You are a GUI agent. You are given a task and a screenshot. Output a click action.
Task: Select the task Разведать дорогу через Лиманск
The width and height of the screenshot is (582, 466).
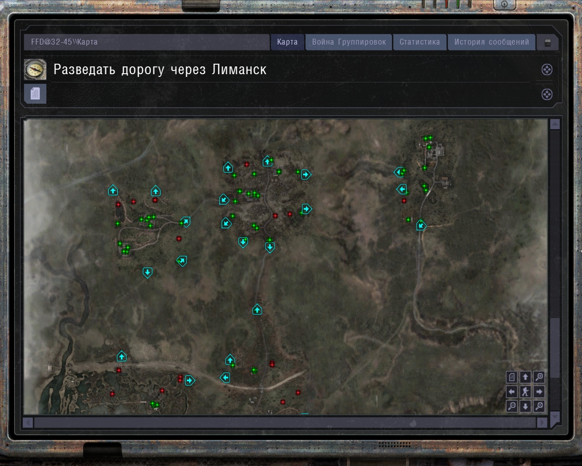coord(160,70)
